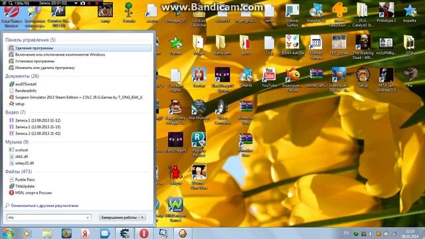The width and height of the screenshot is (425, 239).
Task: Open the Музыка (9) results group
Action: [x=17, y=142]
